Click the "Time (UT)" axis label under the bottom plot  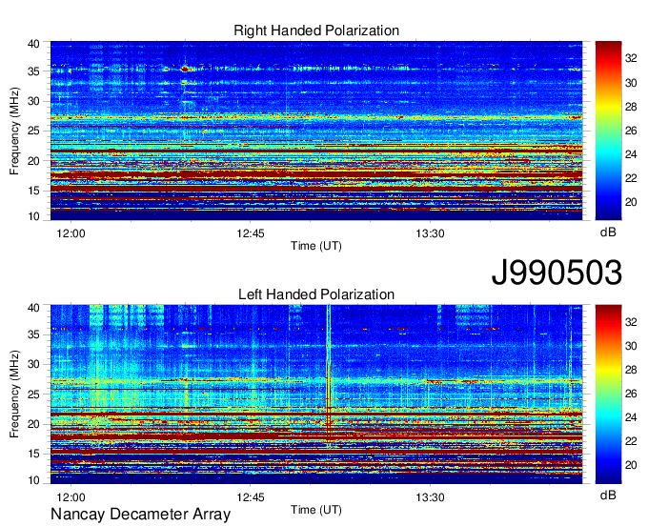316,510
